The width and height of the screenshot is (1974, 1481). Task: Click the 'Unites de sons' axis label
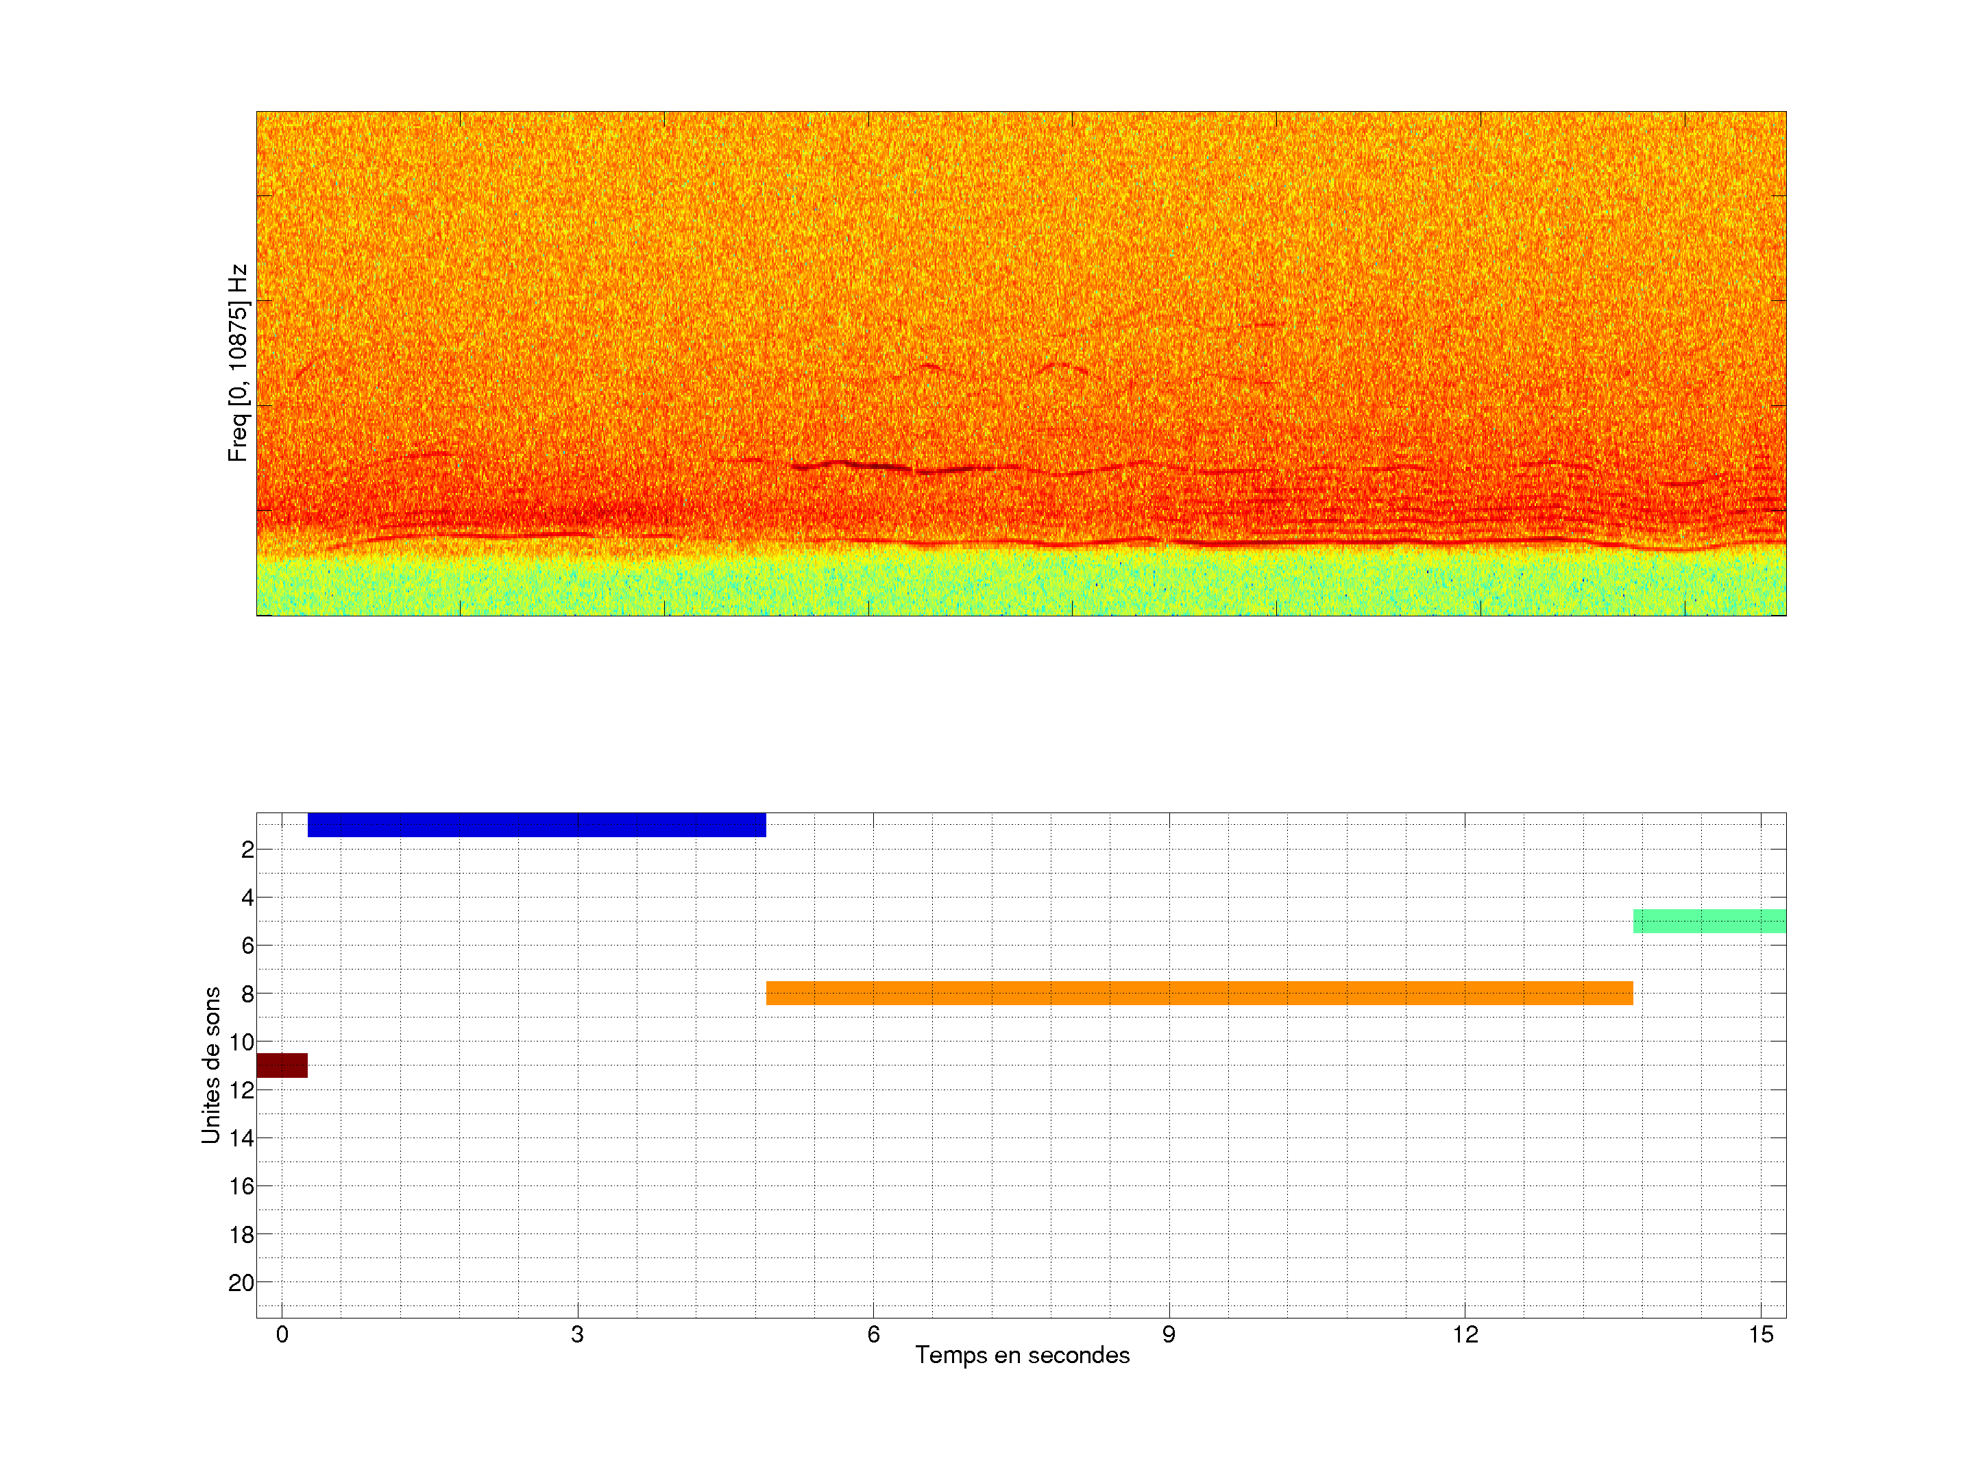(210, 1065)
